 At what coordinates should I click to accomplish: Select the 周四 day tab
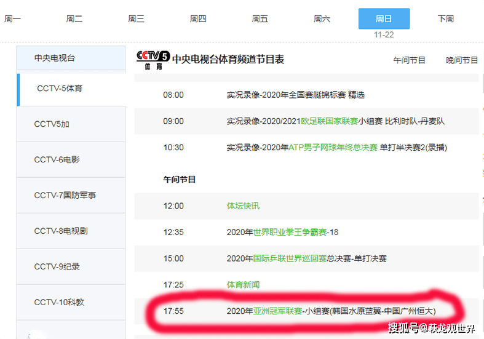(198, 19)
